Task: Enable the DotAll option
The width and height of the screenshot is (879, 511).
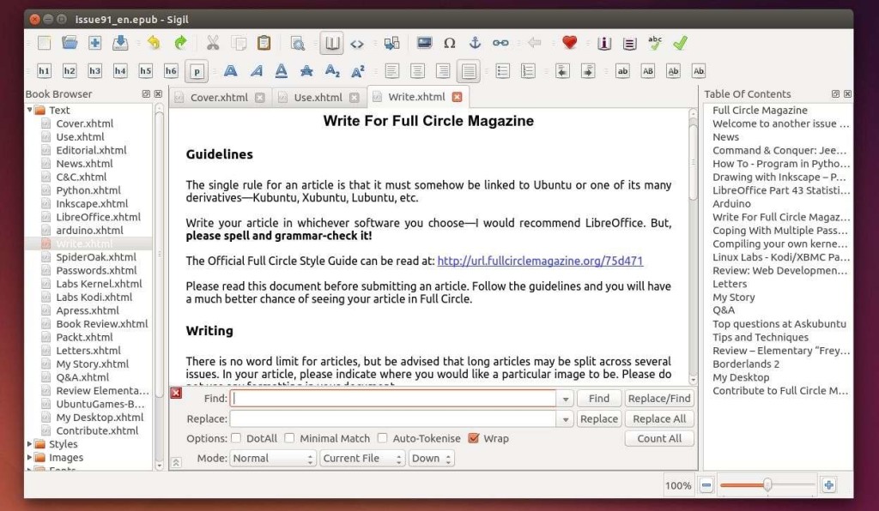Action: [236, 438]
